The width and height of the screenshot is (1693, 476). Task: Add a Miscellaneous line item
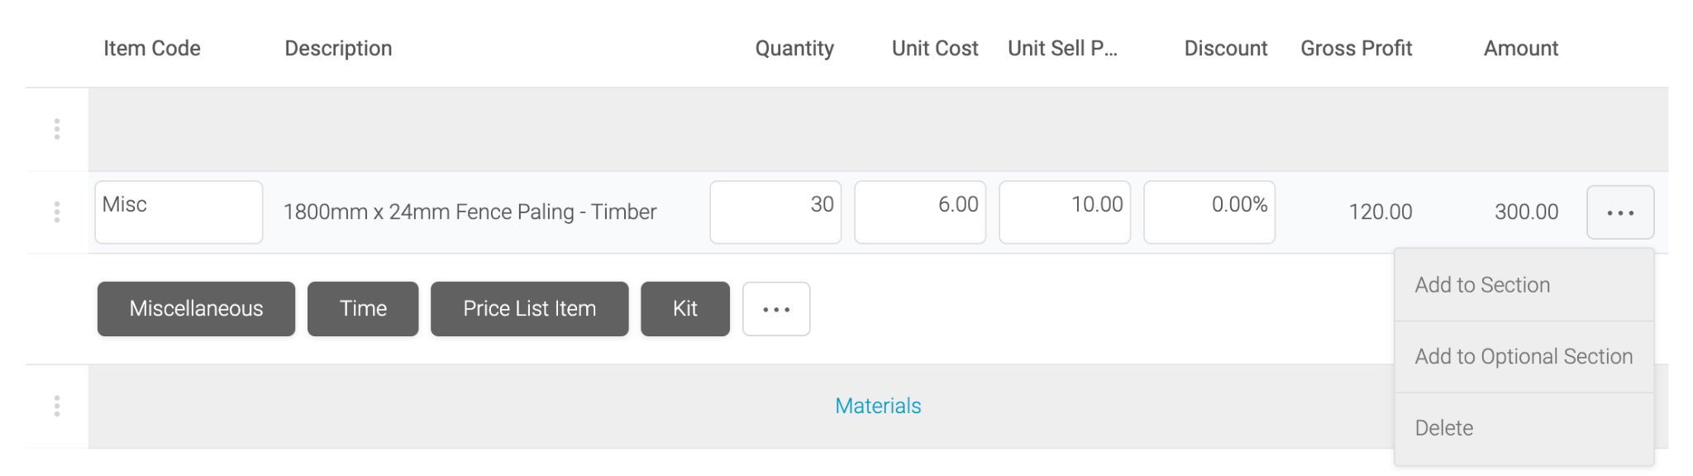[196, 309]
